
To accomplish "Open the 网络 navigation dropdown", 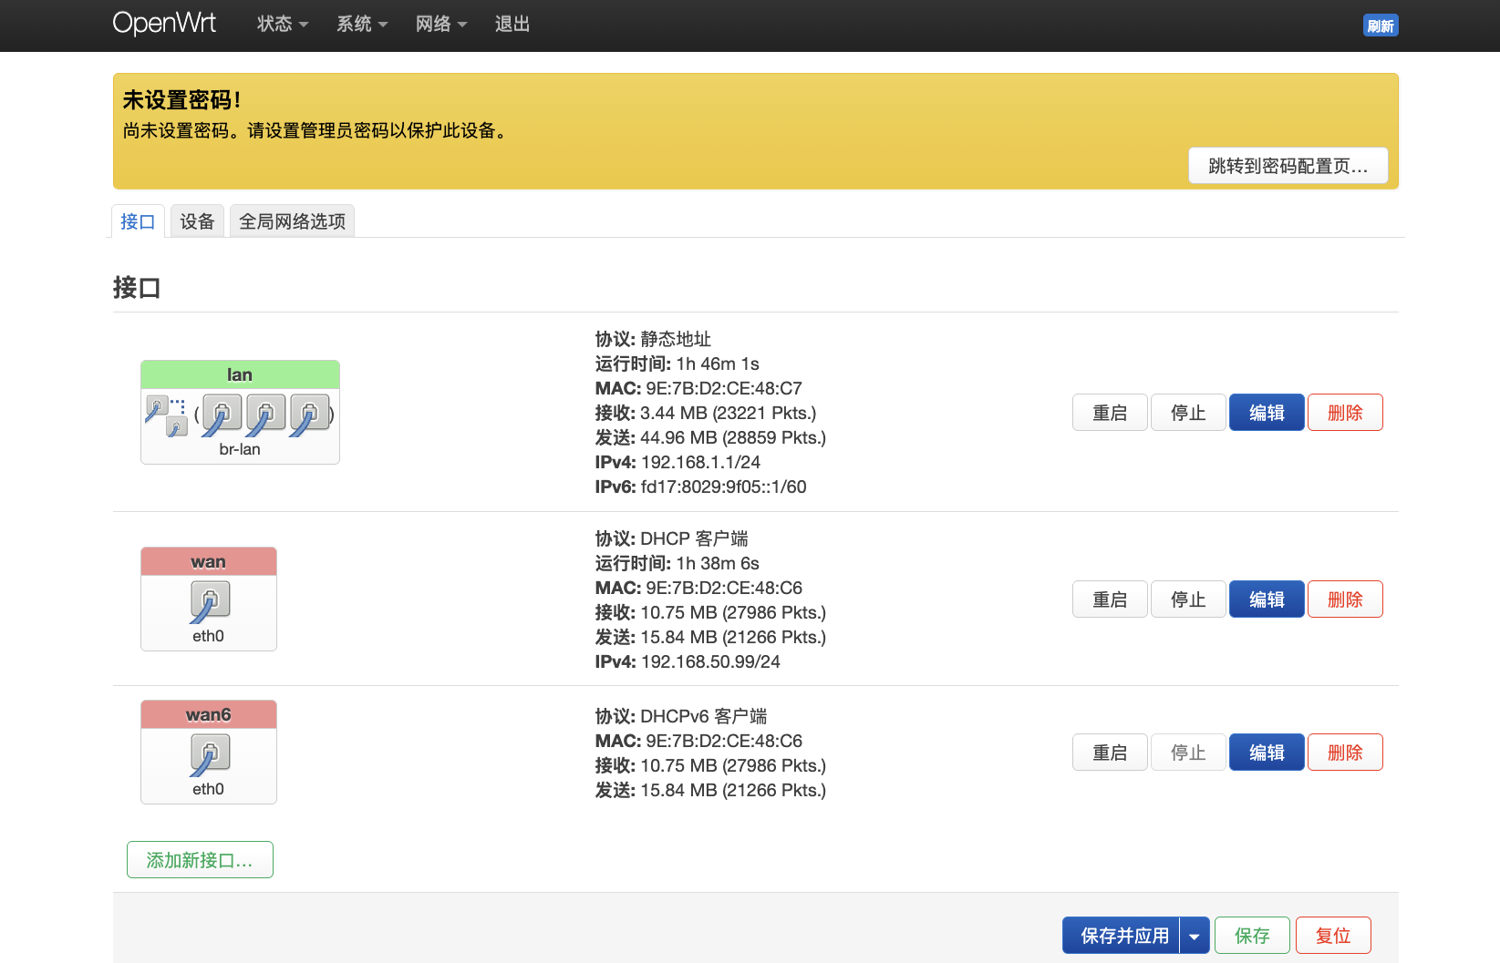I will 441,25.
